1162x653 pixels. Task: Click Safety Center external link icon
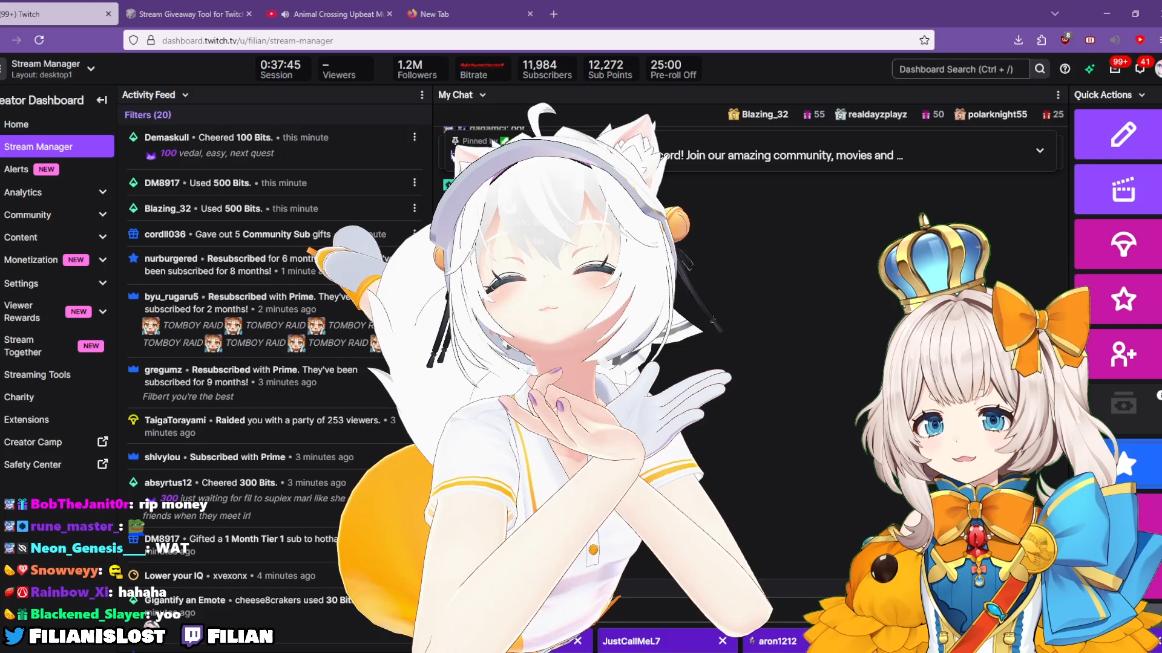[103, 464]
